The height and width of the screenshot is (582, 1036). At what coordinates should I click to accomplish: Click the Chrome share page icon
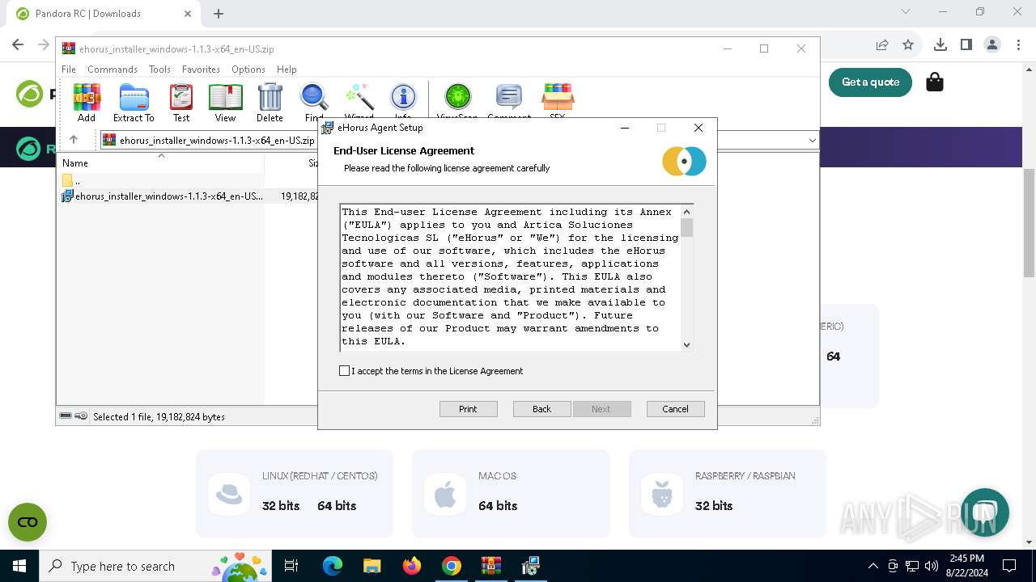(882, 44)
